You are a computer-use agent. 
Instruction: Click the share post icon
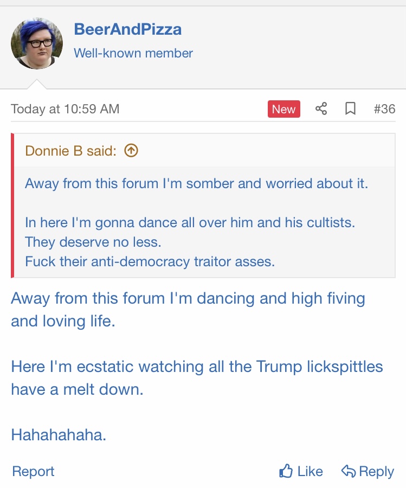pos(321,109)
